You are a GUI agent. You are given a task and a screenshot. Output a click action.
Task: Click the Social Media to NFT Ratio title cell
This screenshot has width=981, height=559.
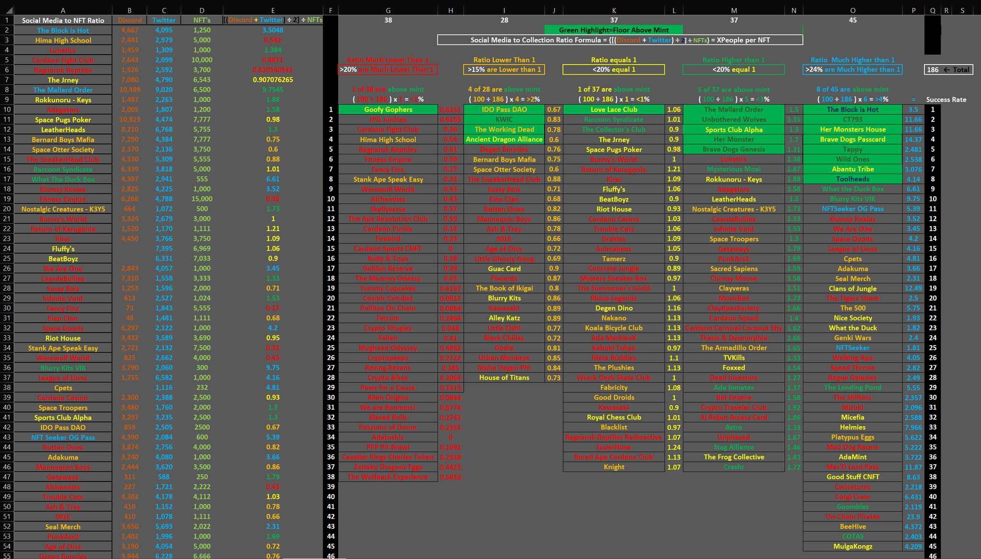63,20
